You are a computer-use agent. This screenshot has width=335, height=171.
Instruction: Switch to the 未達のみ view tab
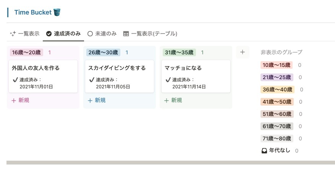pyautogui.click(x=102, y=34)
